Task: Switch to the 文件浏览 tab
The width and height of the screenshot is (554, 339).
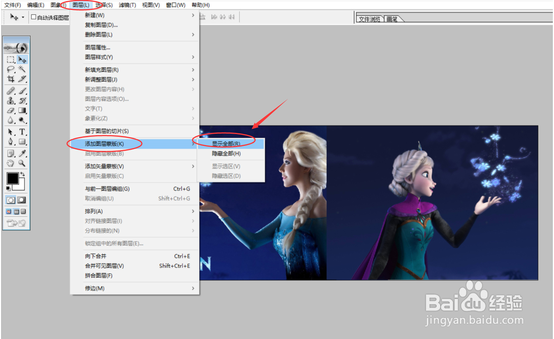Action: 369,19
